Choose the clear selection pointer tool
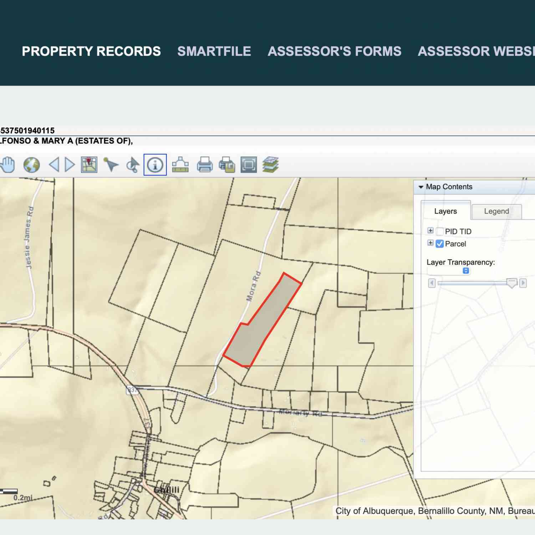This screenshot has width=535, height=535. point(133,165)
